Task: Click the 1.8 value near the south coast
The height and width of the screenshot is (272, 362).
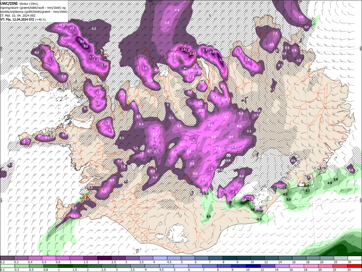Action: (234, 192)
